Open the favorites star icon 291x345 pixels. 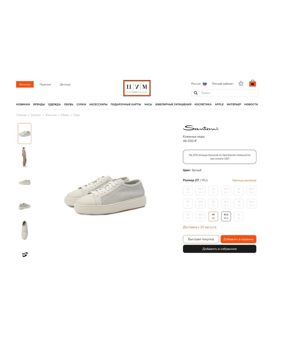[x=241, y=84]
